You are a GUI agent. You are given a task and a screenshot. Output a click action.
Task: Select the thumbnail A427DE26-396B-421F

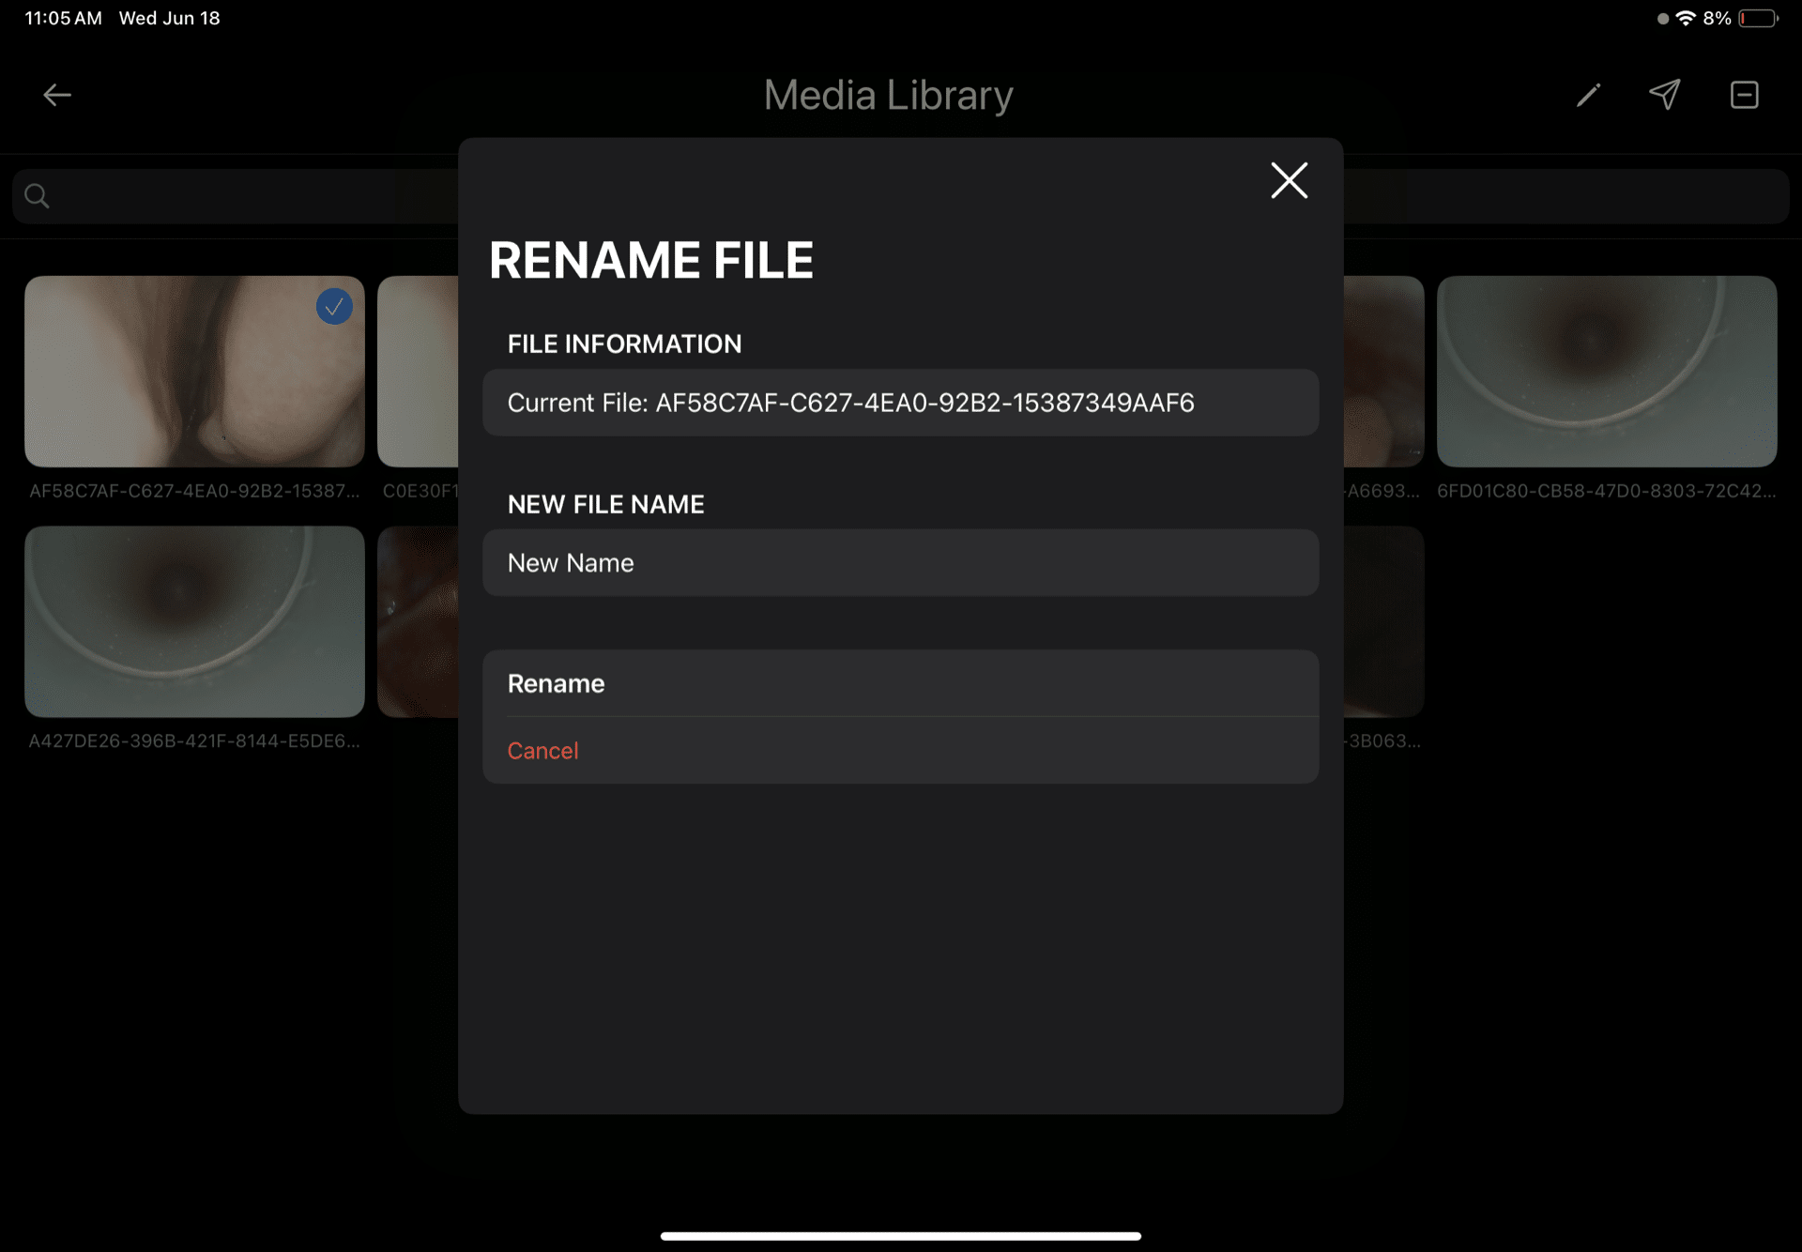tap(194, 621)
